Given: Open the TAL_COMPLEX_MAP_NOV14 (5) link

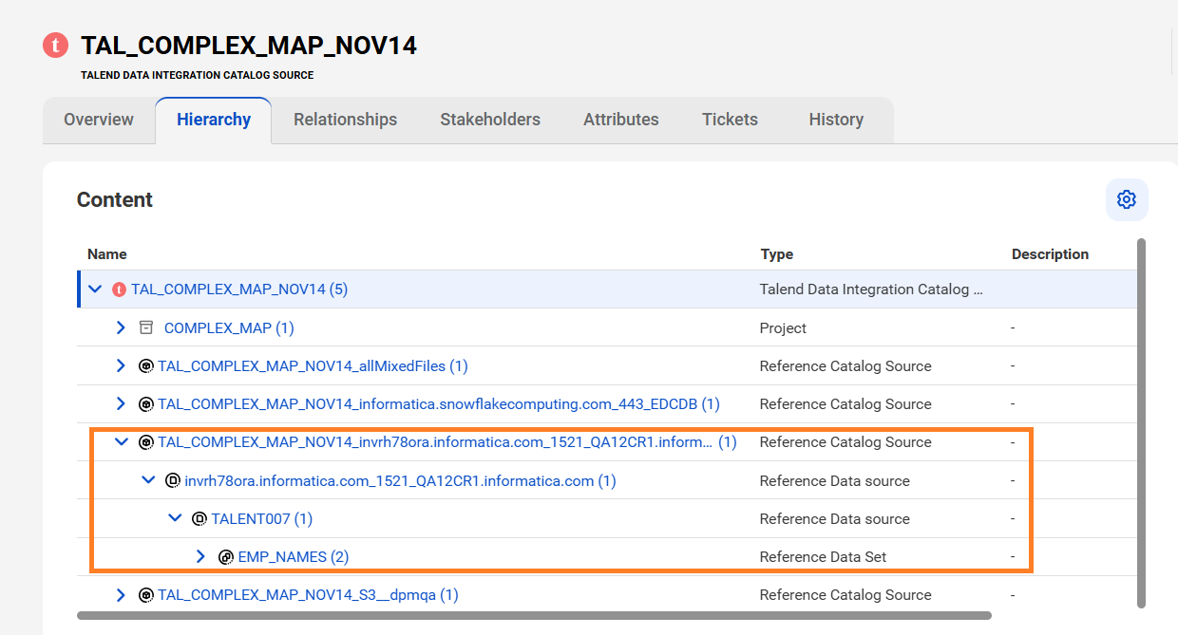Looking at the screenshot, I should pos(239,289).
